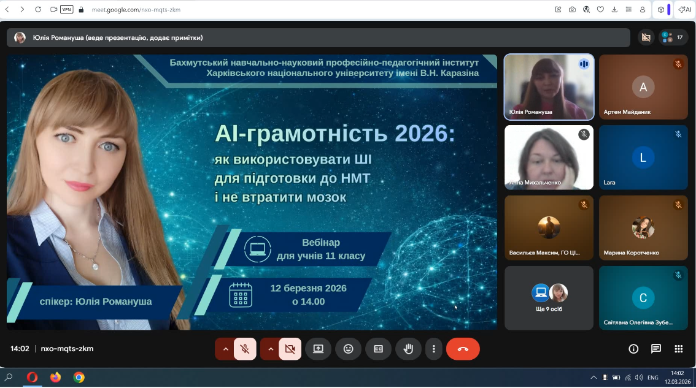
Task: Expand video settings arrow beside camera
Action: [271, 349]
